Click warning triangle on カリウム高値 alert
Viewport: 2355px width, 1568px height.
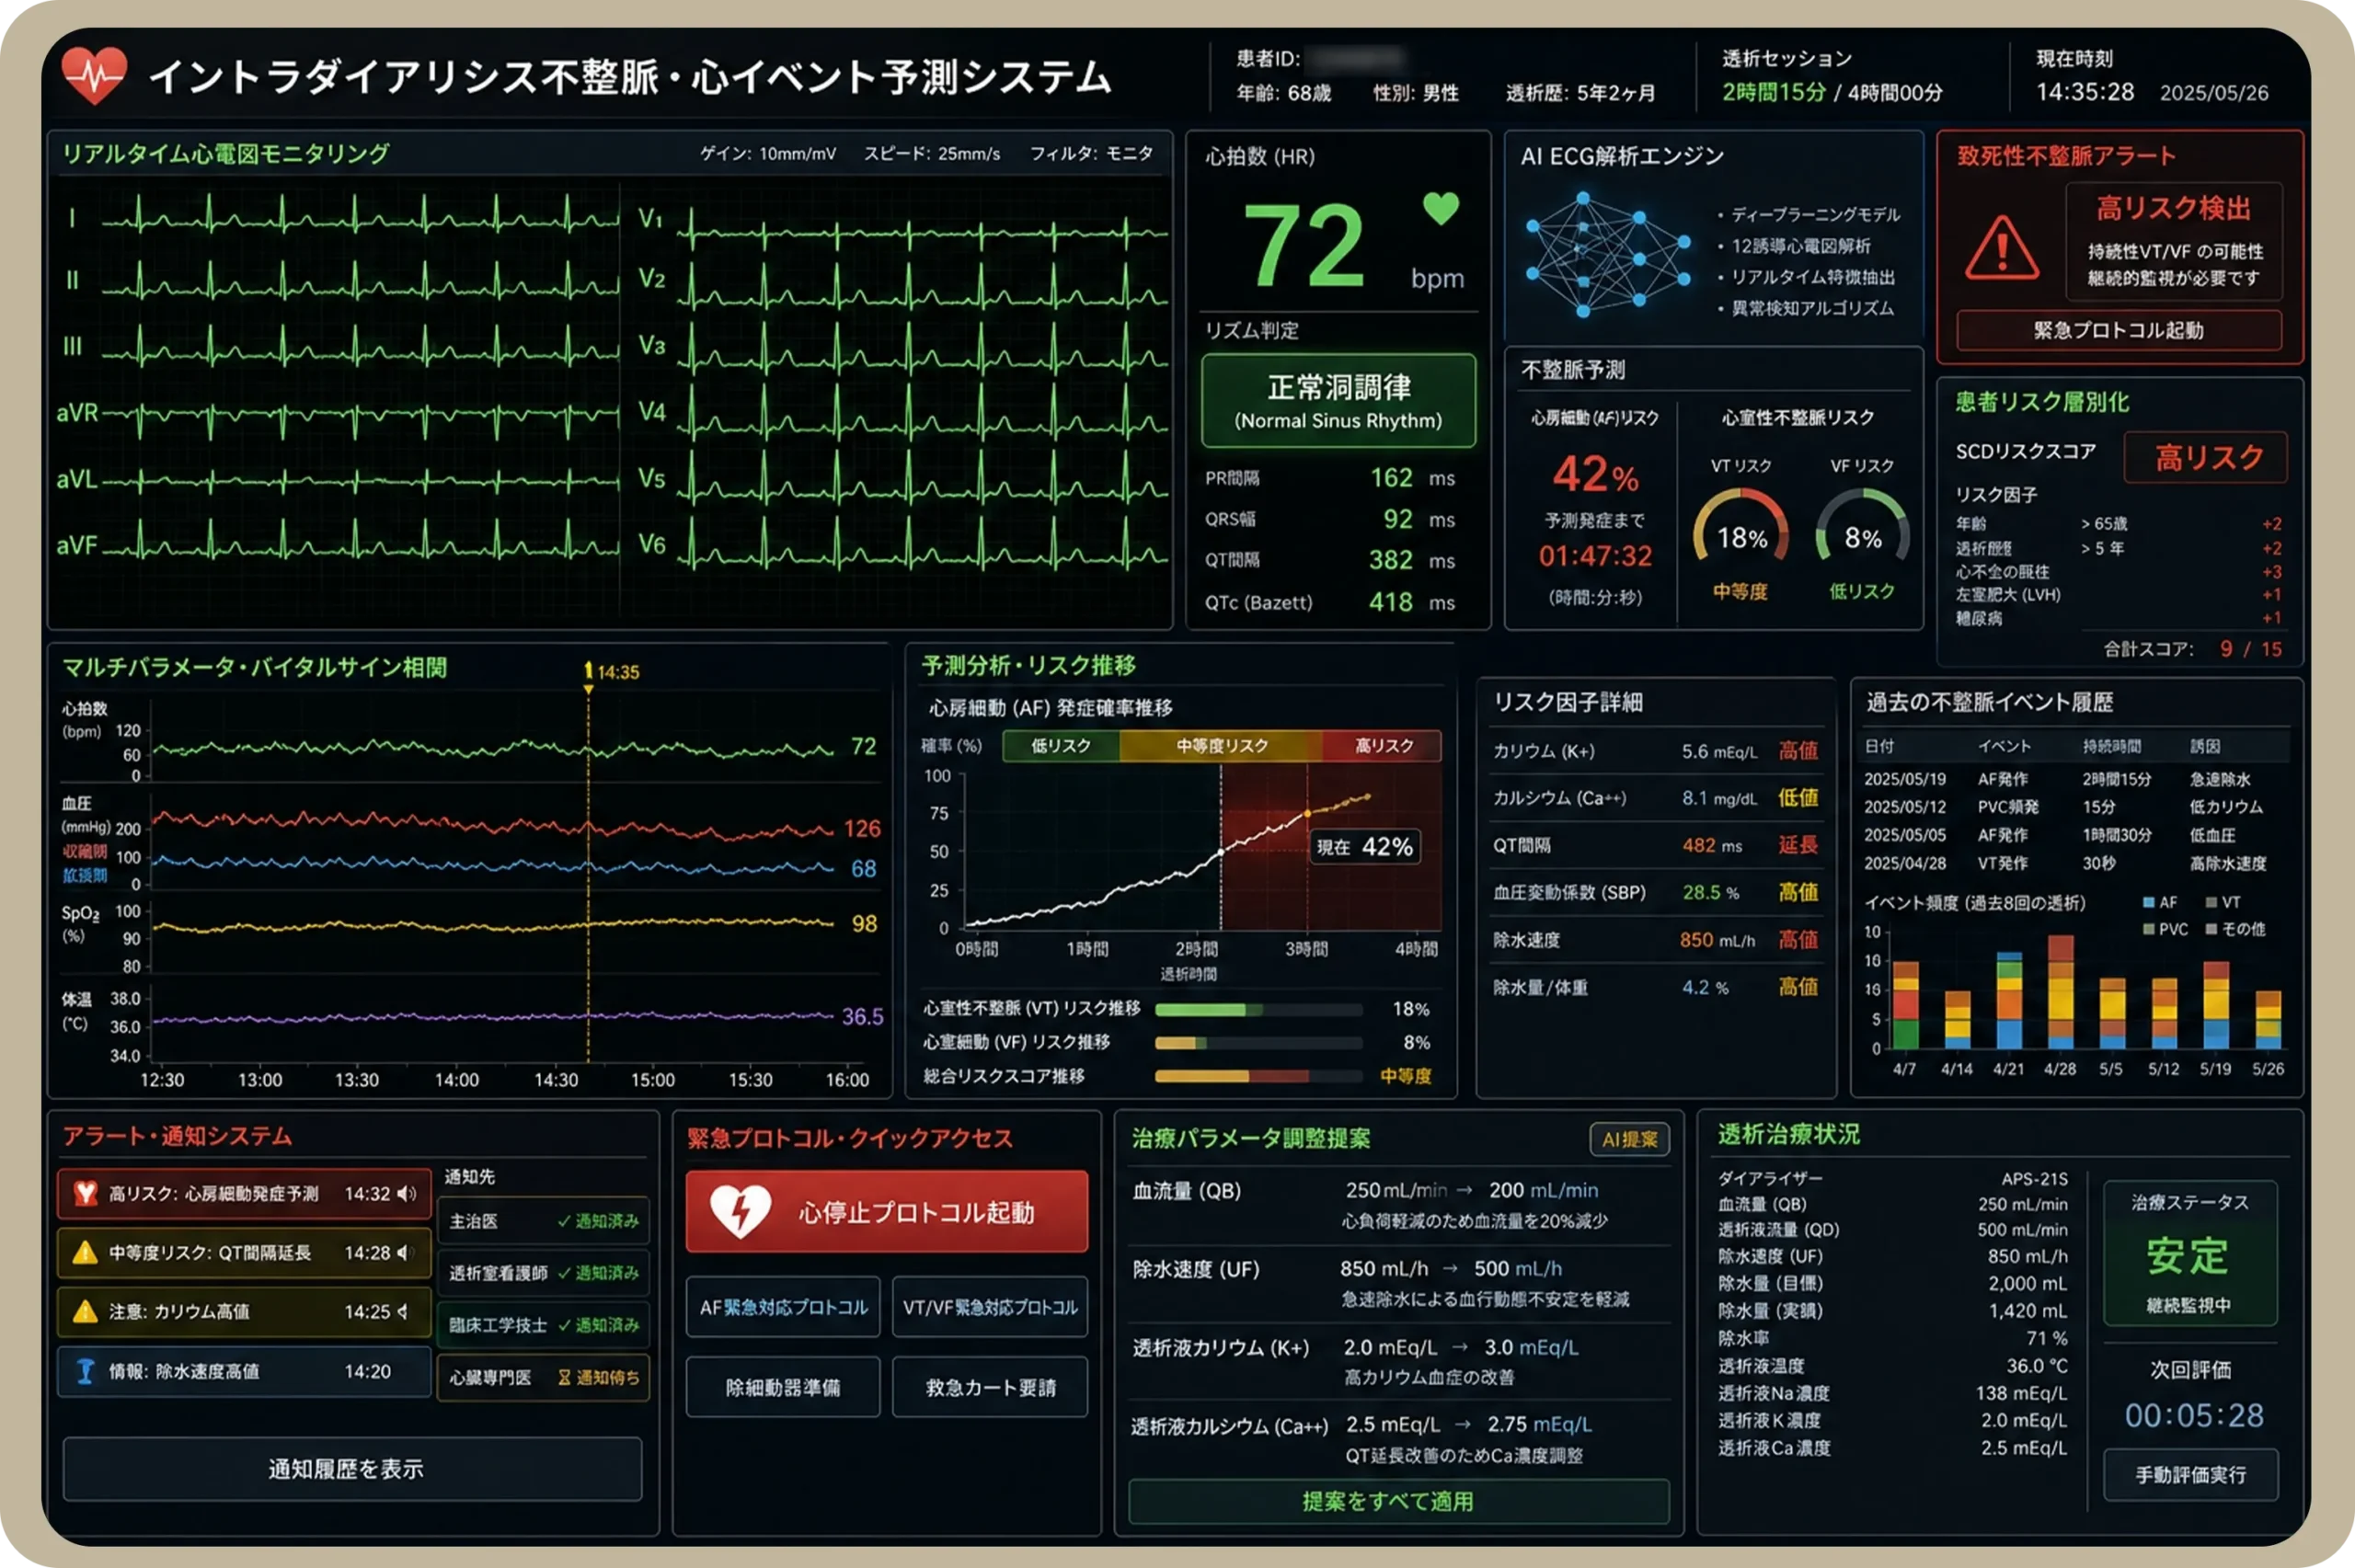(85, 1311)
